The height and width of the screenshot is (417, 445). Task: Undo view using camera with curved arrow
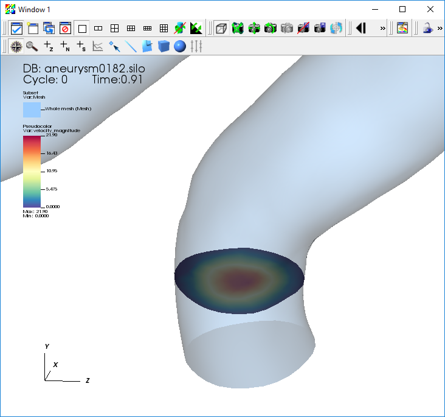pyautogui.click(x=271, y=28)
